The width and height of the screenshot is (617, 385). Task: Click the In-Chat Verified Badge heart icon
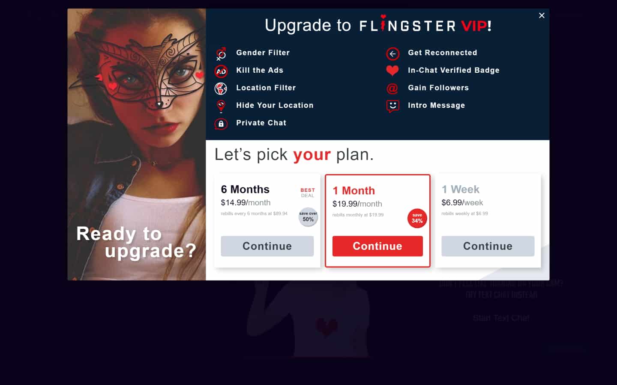coord(392,71)
